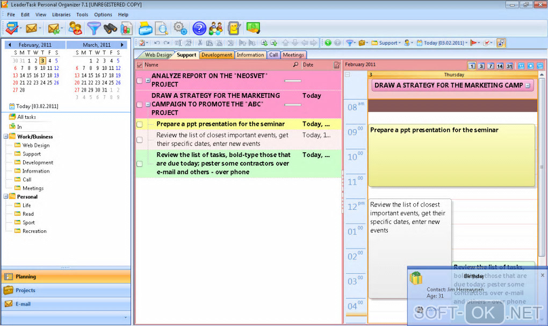Open the contact person filter dropdown

(x=408, y=42)
